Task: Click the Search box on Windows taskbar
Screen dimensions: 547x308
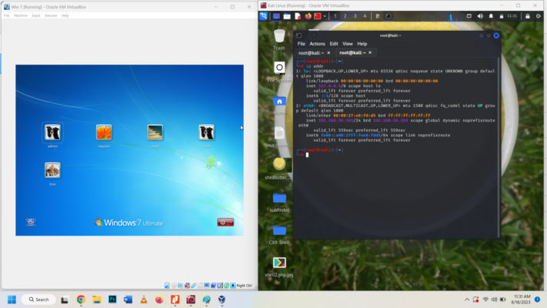Action: (x=38, y=300)
